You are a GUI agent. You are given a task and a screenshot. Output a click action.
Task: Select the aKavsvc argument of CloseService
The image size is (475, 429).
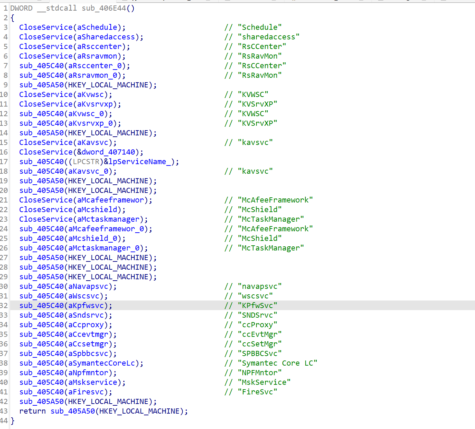tap(93, 142)
